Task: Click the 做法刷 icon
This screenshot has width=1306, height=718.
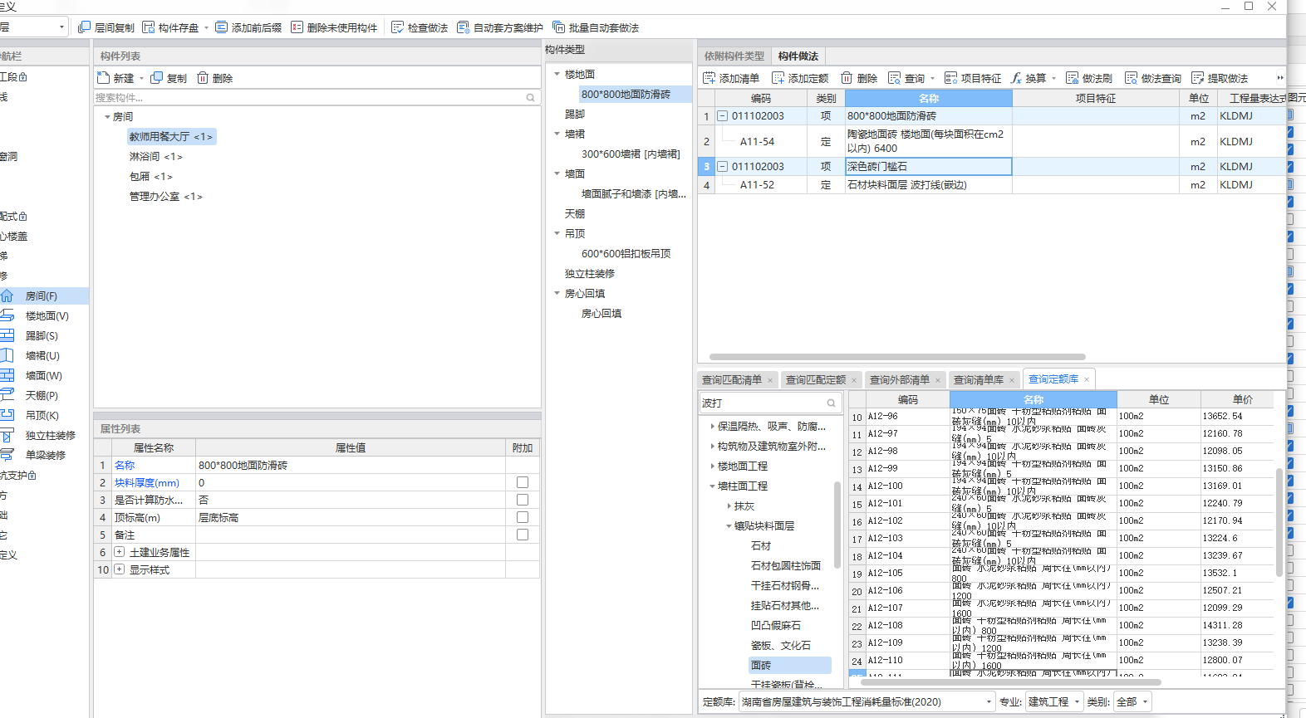Action: tap(1072, 78)
